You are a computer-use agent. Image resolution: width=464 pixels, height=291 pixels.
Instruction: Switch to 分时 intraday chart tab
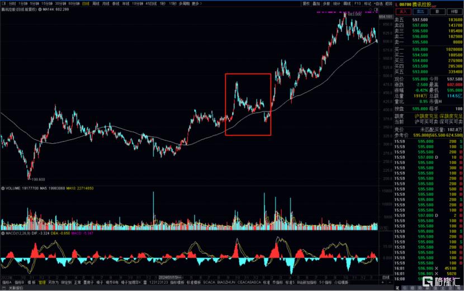(12, 3)
